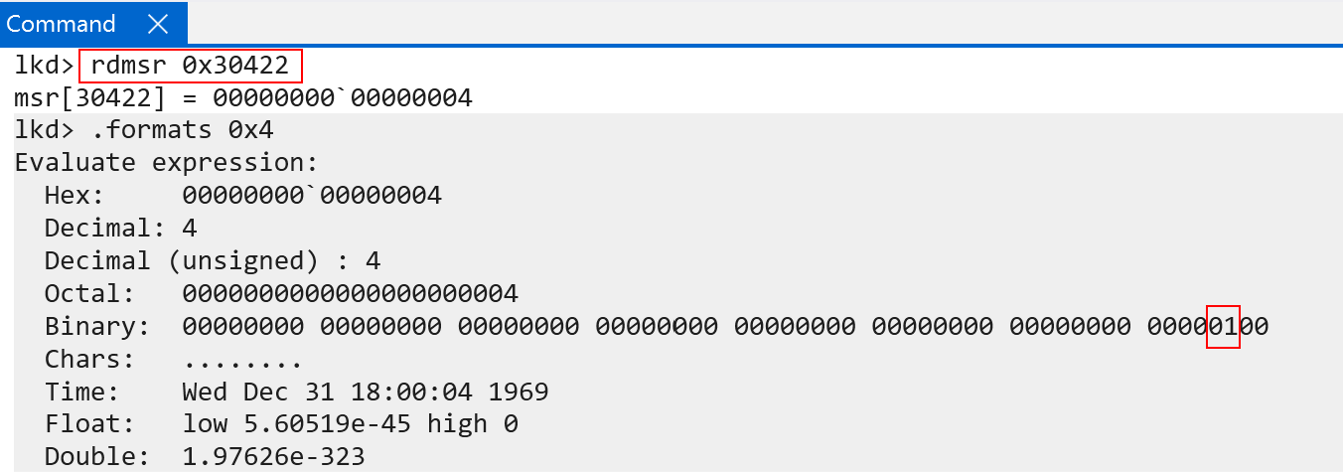
Task: Click the Decimal: 4 line
Action: (120, 229)
